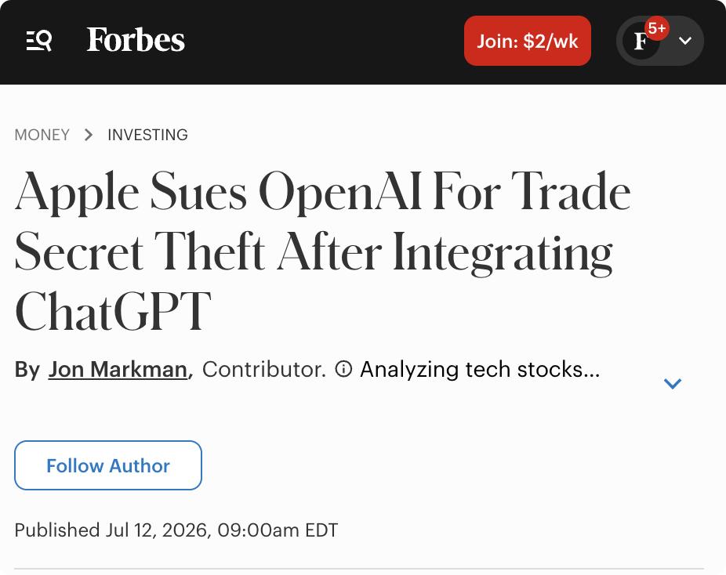Click the article headline text
Screen dimensions: 726x575
(x=323, y=251)
